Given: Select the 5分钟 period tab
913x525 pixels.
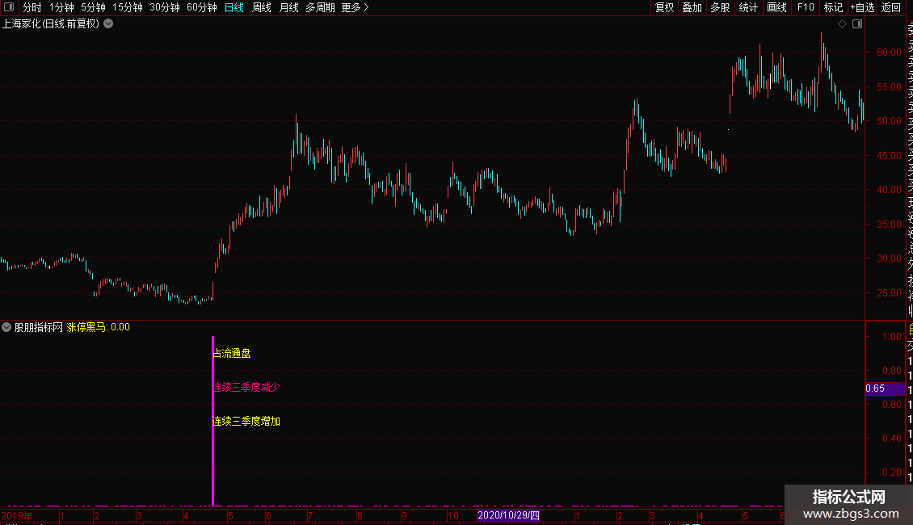Looking at the screenshot, I should pyautogui.click(x=93, y=7).
